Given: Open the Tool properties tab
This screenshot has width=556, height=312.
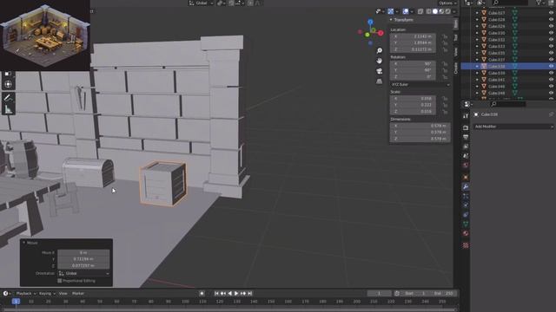Looking at the screenshot, I should [466, 116].
